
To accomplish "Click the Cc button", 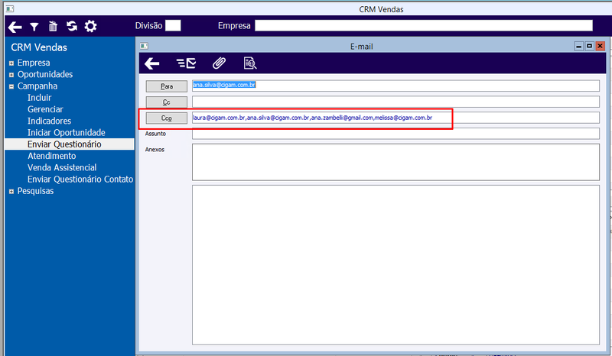I will pyautogui.click(x=167, y=102).
